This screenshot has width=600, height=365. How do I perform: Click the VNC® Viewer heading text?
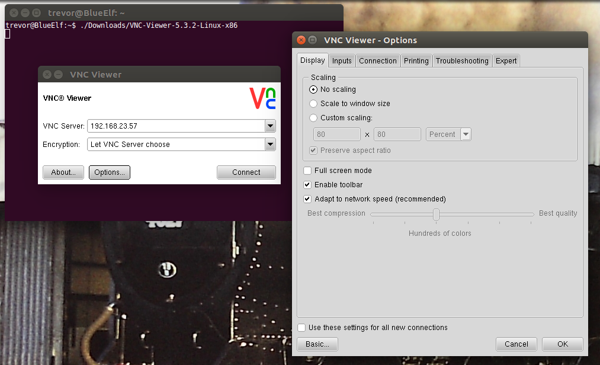[x=67, y=98]
